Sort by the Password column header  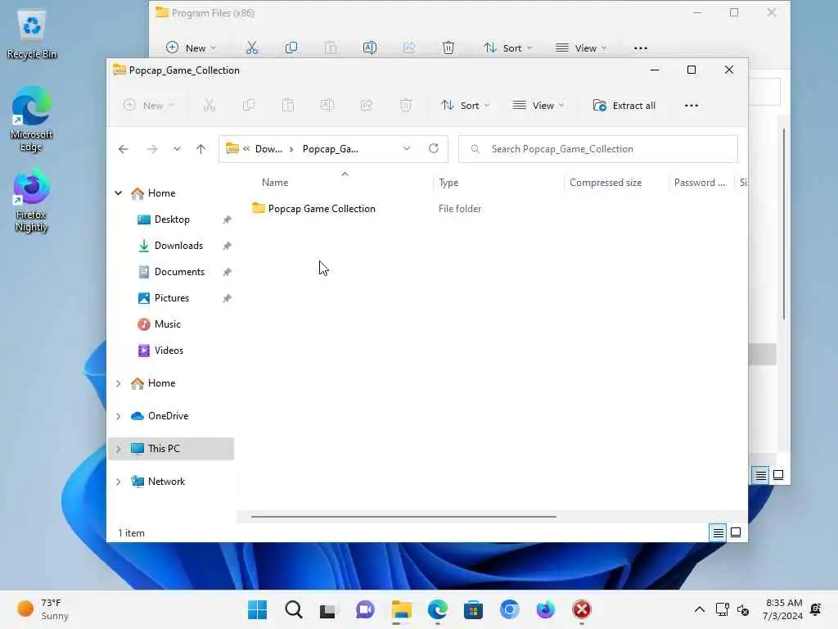tap(700, 183)
